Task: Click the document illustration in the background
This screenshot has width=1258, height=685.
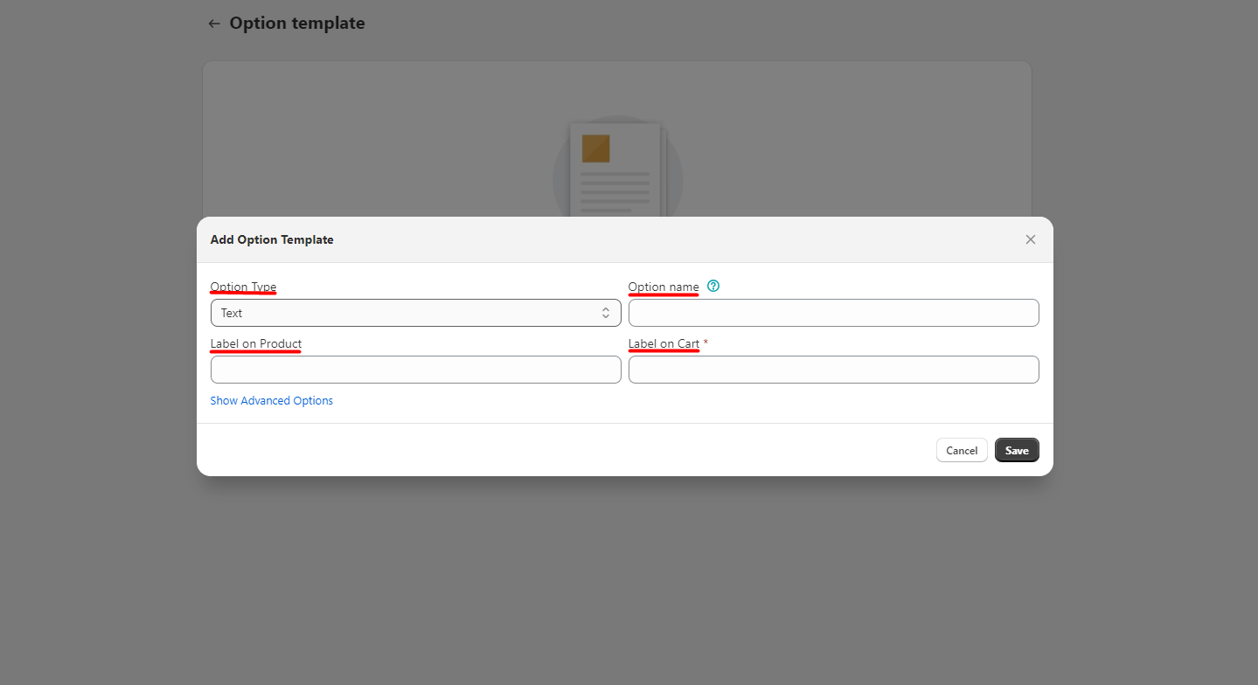Action: click(617, 170)
